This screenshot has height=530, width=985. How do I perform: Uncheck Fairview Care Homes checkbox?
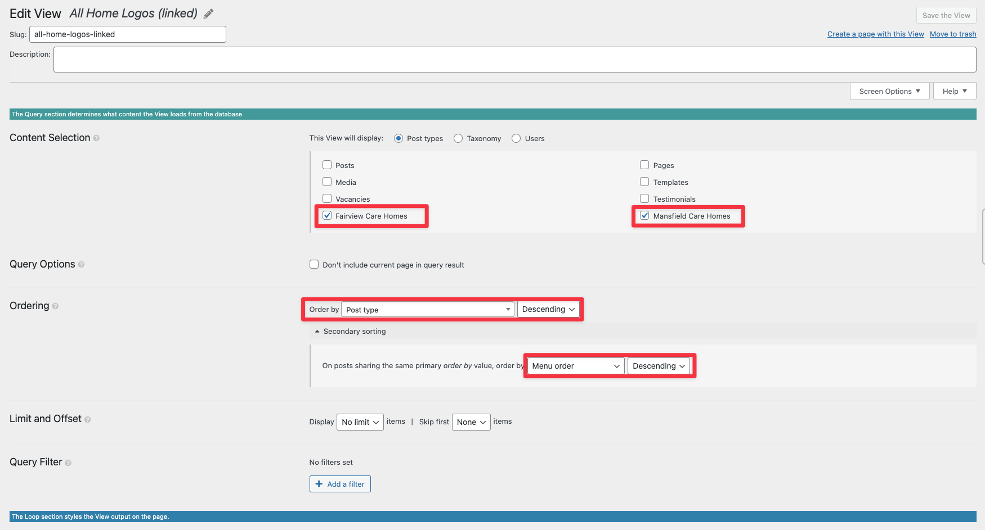[x=327, y=215]
